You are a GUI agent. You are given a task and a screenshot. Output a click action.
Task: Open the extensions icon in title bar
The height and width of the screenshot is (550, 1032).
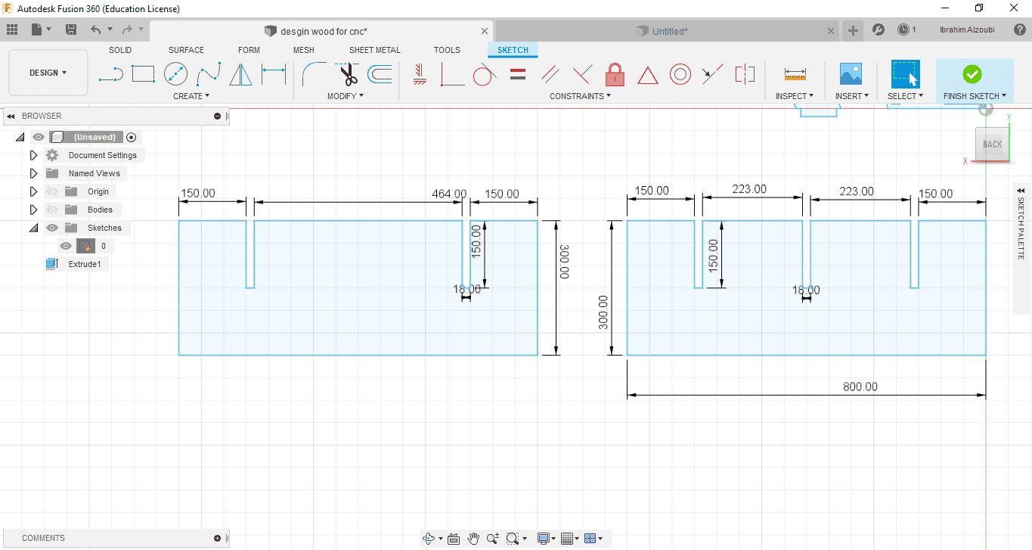coord(879,30)
